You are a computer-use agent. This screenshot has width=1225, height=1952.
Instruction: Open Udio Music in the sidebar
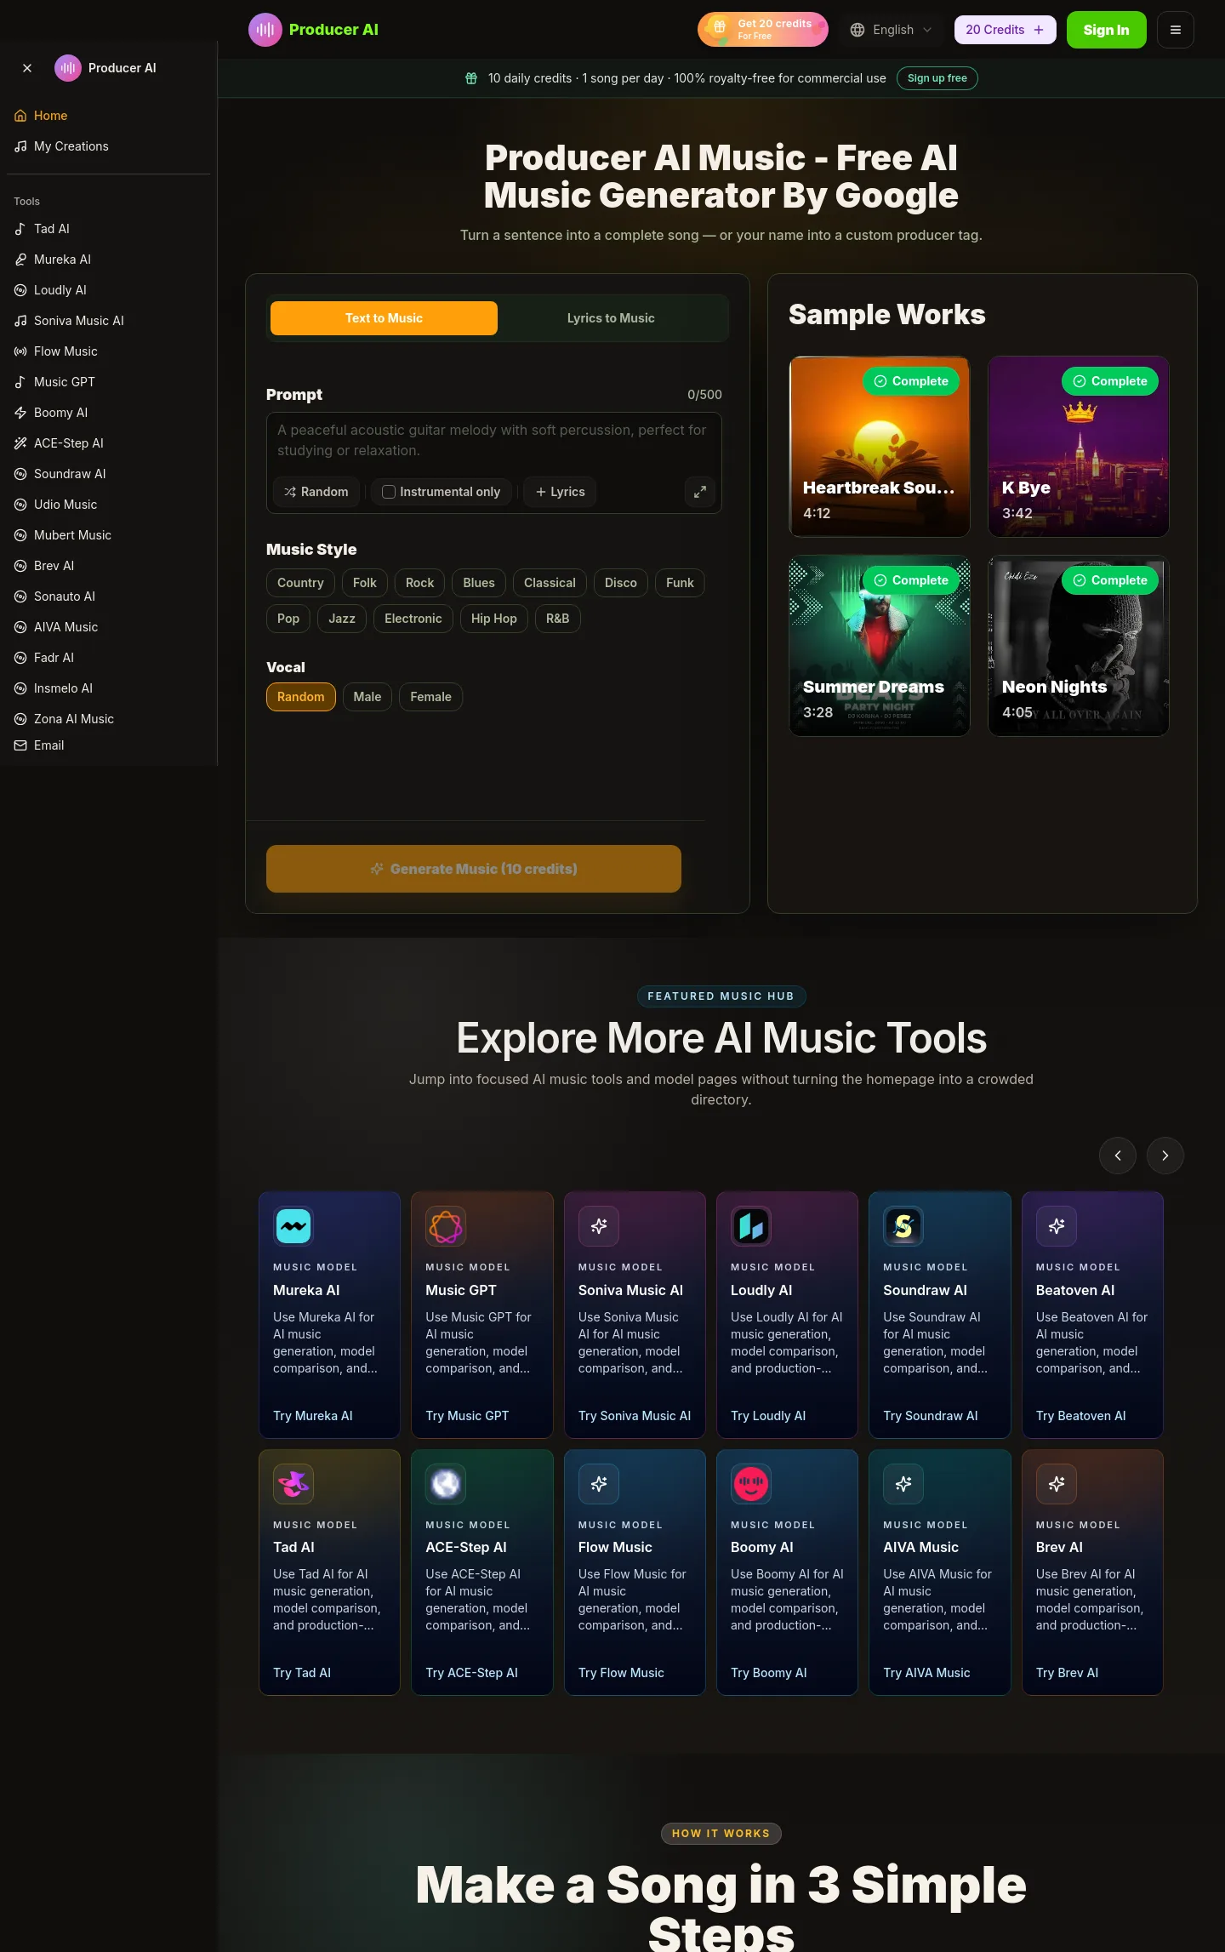[x=108, y=505]
